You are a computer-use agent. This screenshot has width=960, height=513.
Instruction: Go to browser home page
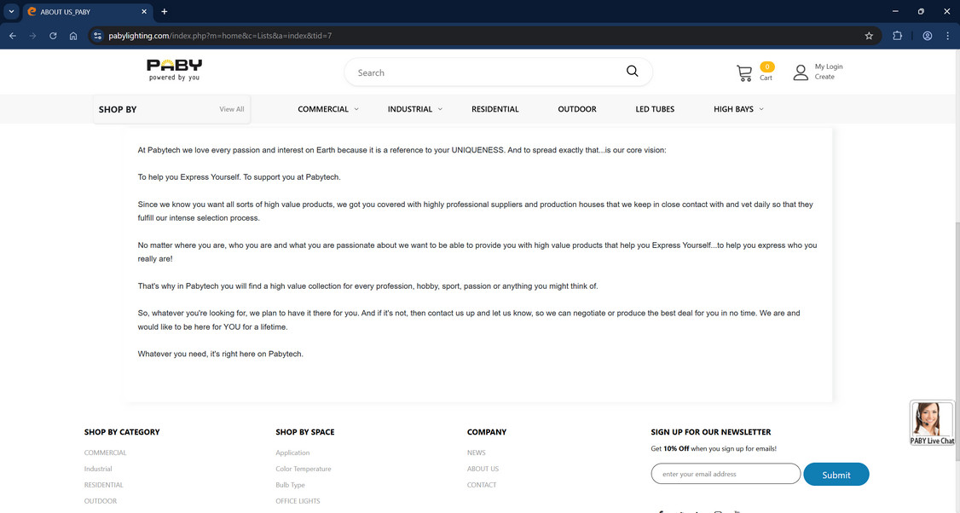[x=73, y=36]
